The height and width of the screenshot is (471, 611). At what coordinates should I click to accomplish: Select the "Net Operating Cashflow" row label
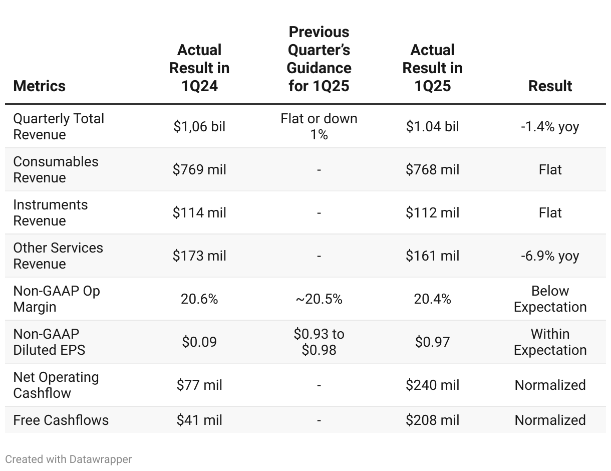click(56, 385)
